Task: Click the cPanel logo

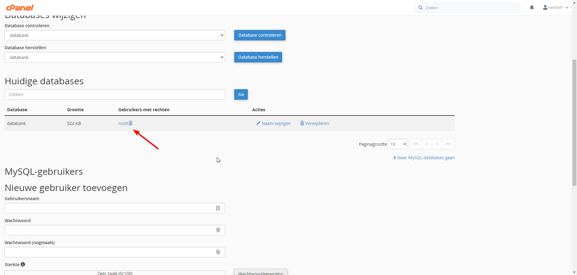Action: click(20, 8)
